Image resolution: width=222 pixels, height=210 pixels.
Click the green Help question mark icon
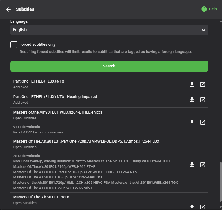point(204,9)
